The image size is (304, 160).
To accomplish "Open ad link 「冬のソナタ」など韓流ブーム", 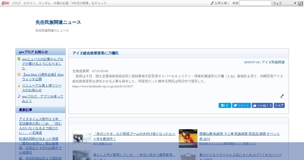I will [134, 136].
